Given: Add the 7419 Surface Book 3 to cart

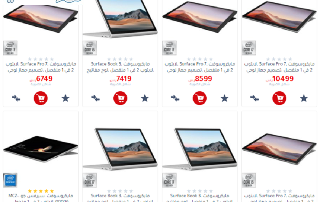Looking at the screenshot, I should click(120, 98).
